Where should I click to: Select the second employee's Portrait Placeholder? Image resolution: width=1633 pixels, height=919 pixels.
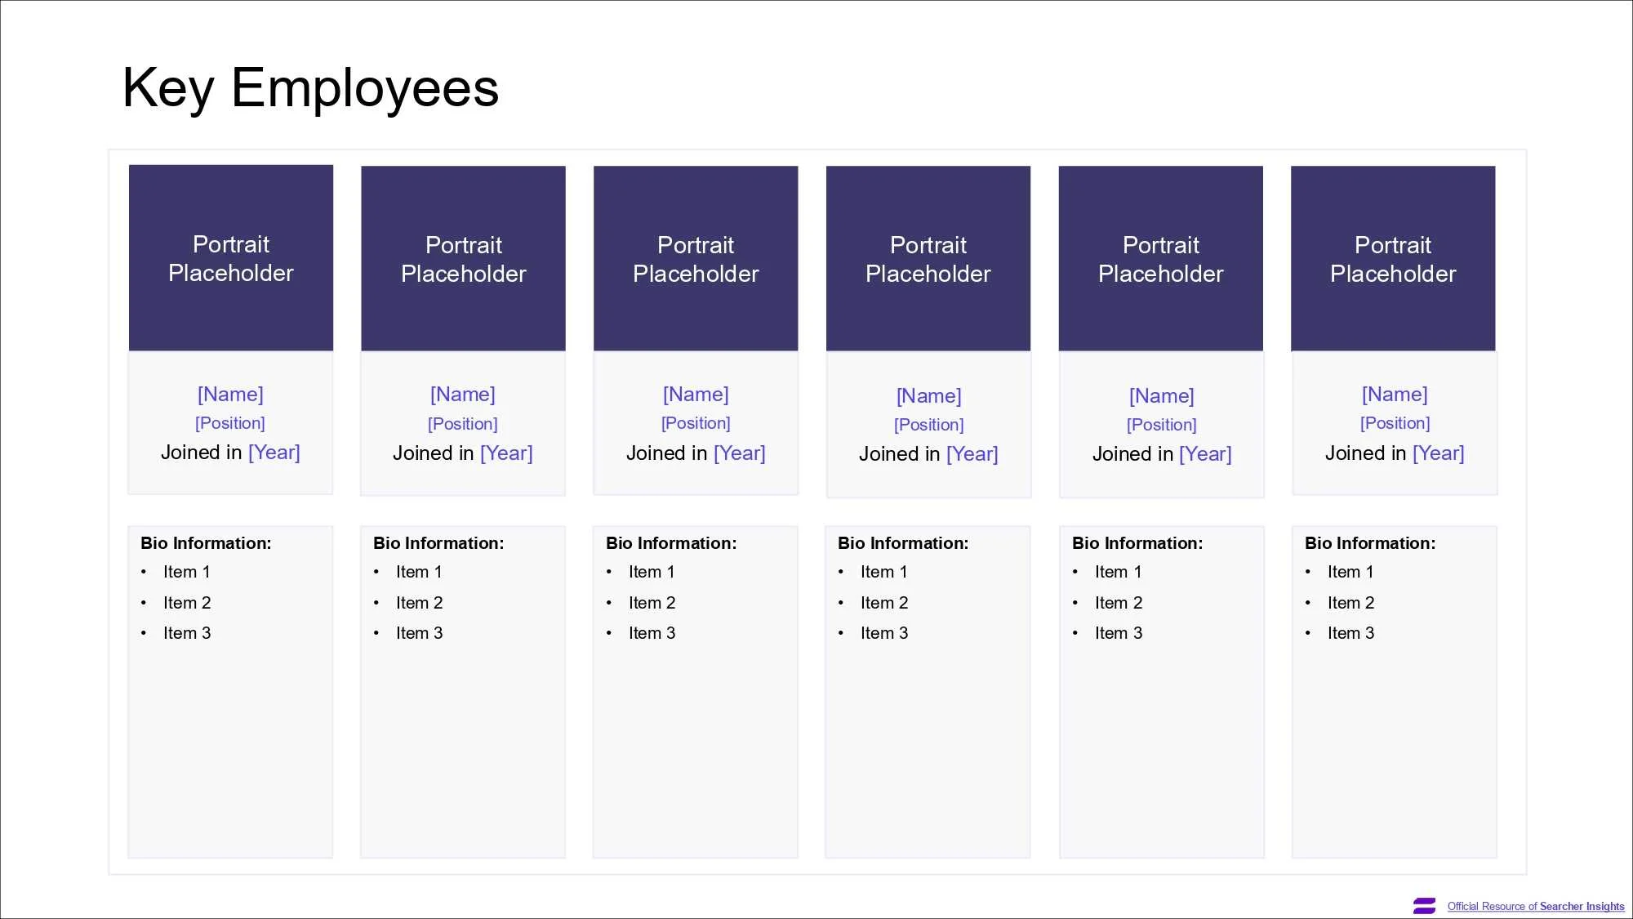[463, 259]
